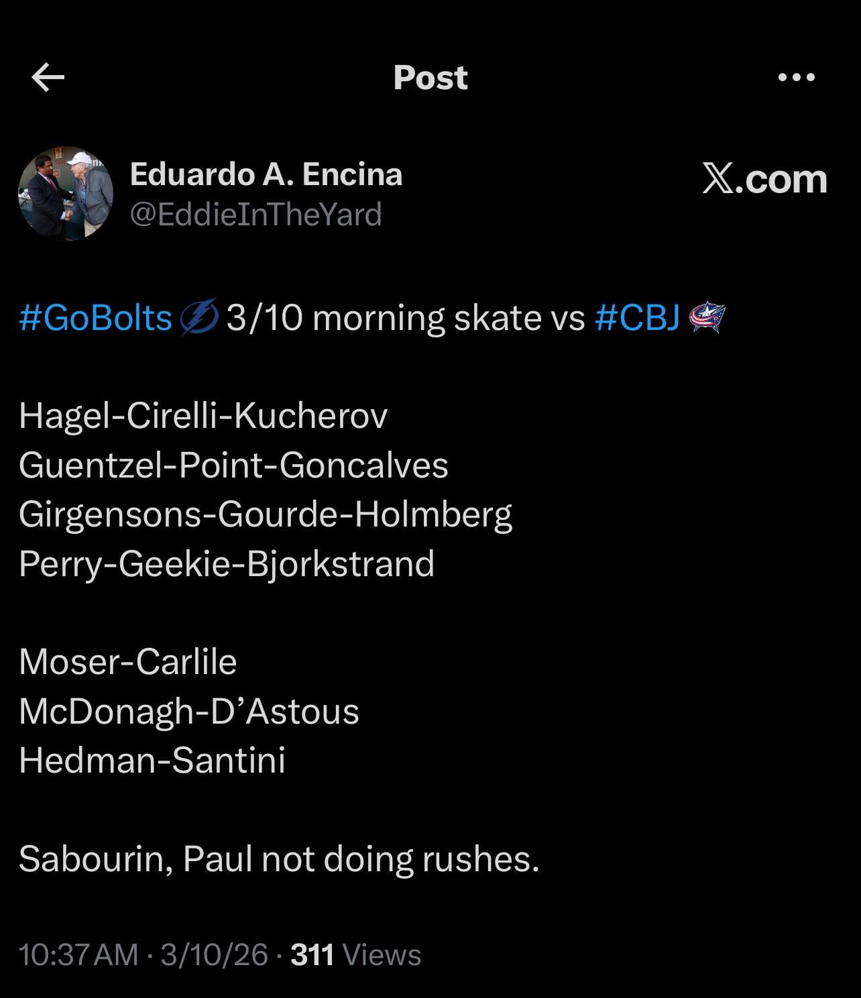Click the Sabourin, Paul not doing rushes text
This screenshot has height=998, width=861.
point(279,858)
